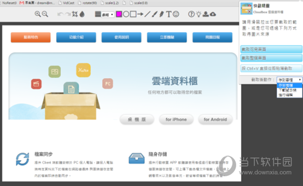Open the rotate(90) bookmark

87,3
